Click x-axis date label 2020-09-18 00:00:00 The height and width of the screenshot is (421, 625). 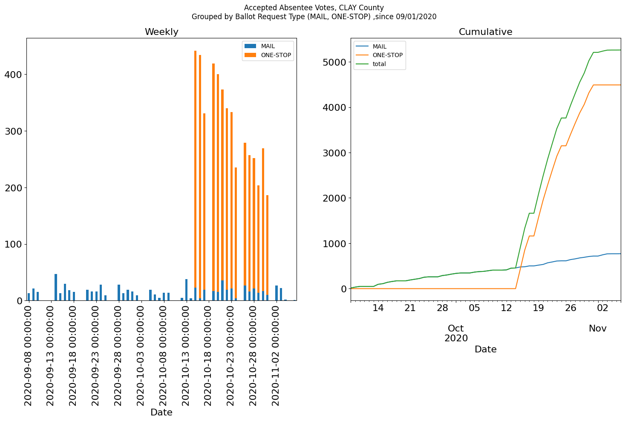coord(73,355)
